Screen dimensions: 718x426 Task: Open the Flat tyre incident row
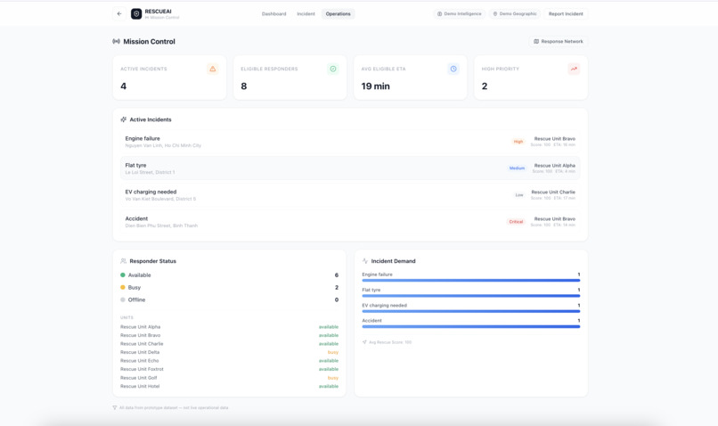click(x=350, y=168)
